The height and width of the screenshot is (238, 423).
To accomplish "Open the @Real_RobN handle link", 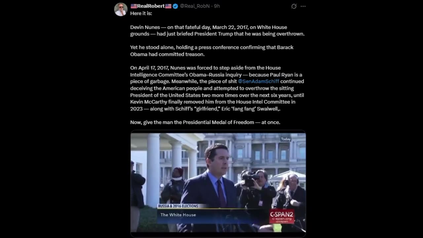I will coord(195,6).
